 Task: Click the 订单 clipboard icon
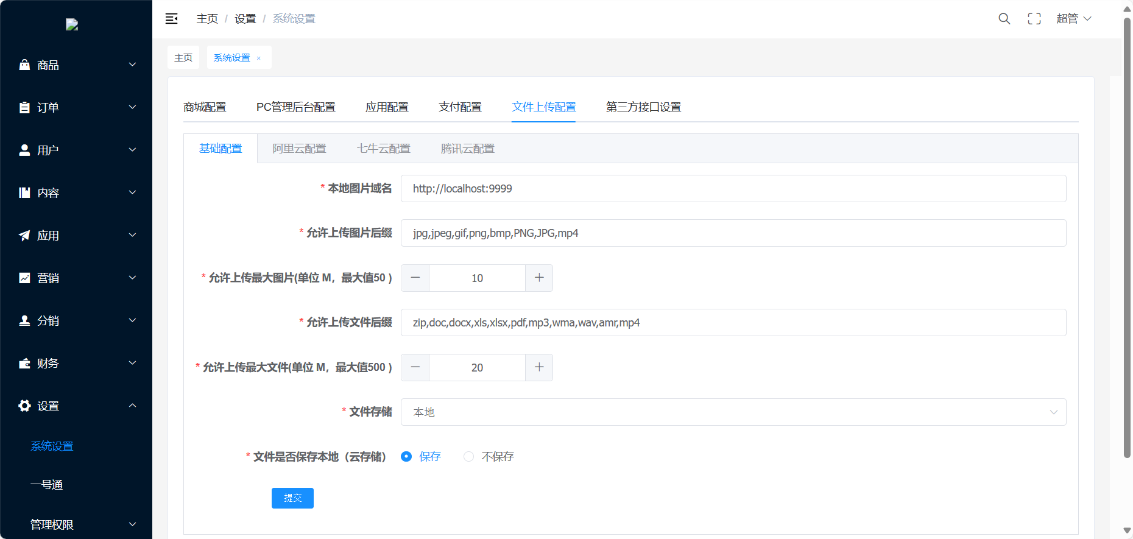pos(24,107)
